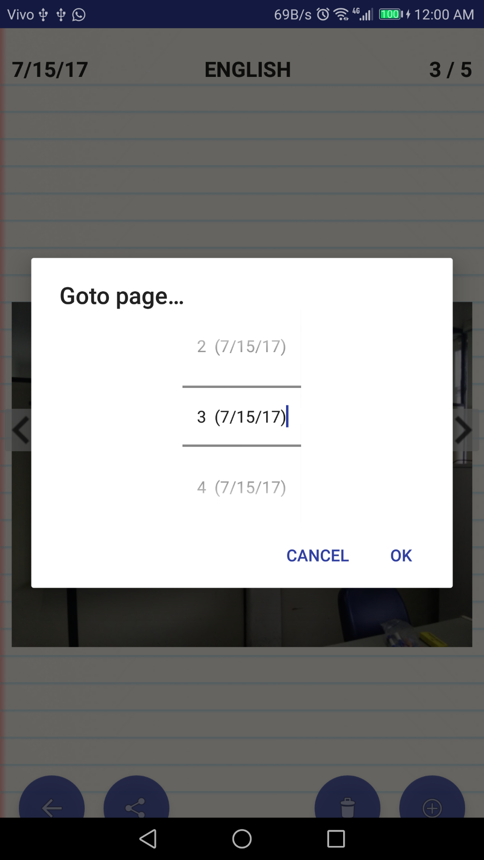Tap the trash delete floating button
484x860 pixels.
point(348,797)
